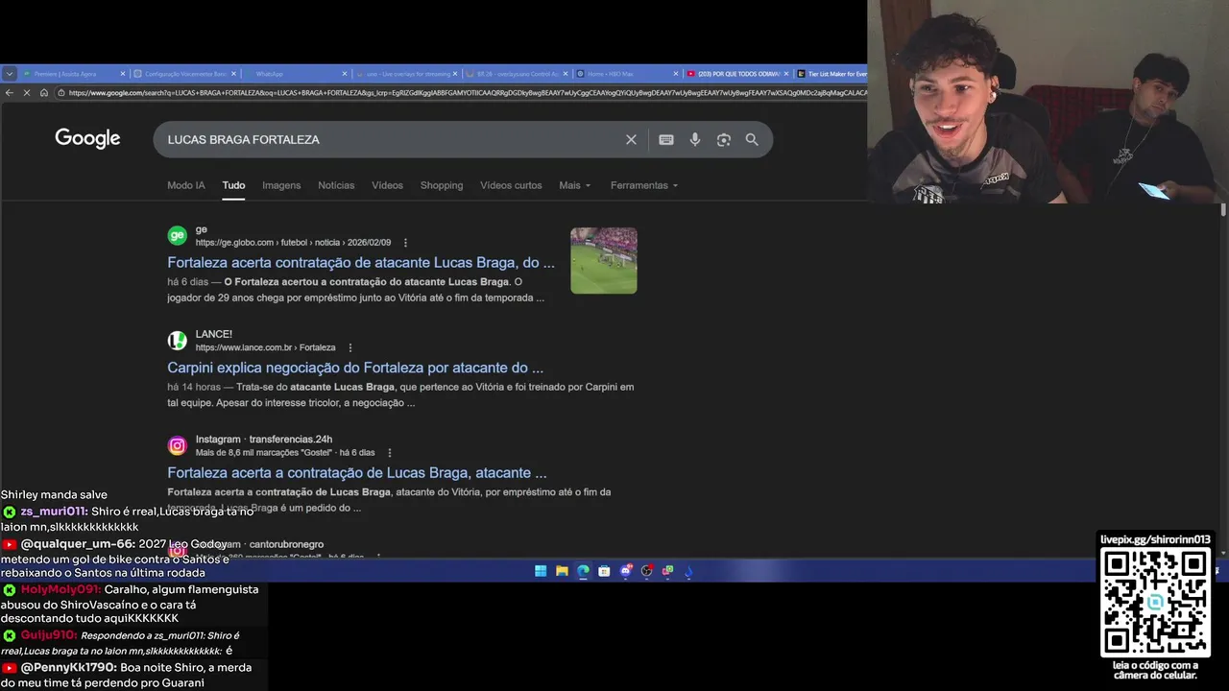
Task: Expand the Mais search filter menu
Action: coord(574,185)
